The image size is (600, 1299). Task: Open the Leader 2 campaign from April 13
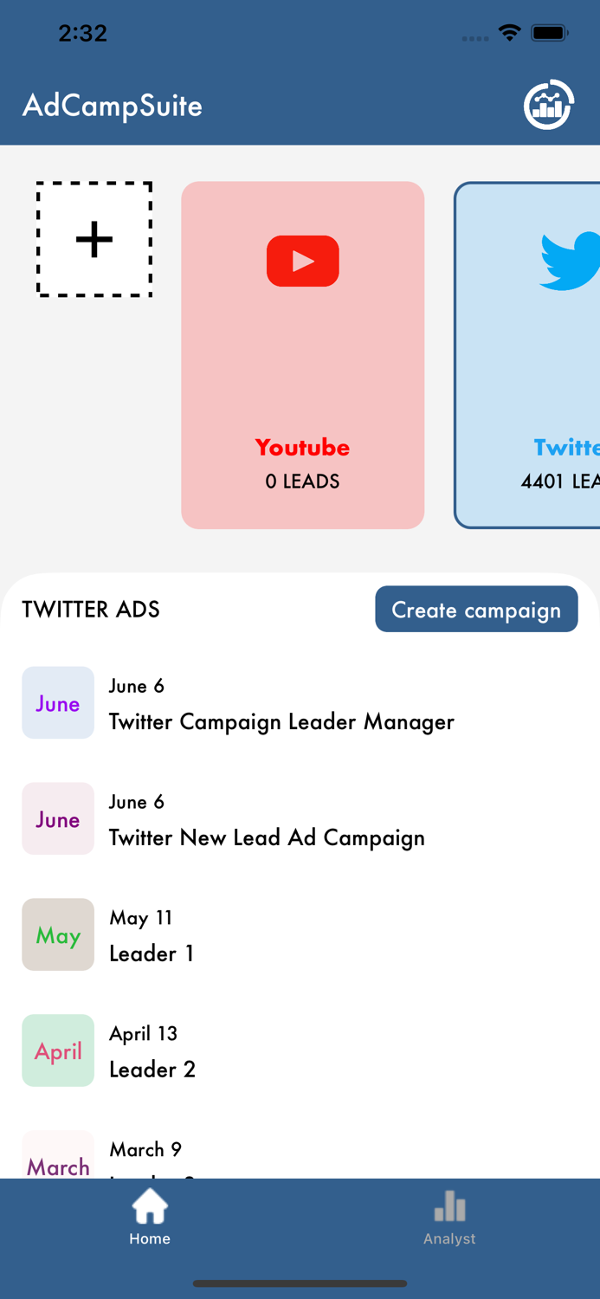(152, 1070)
